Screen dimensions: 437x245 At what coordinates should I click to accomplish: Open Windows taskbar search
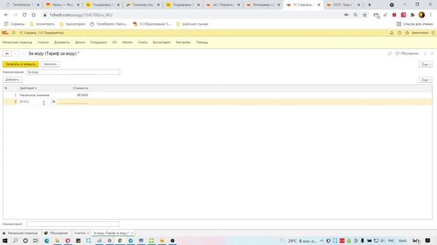15,240
